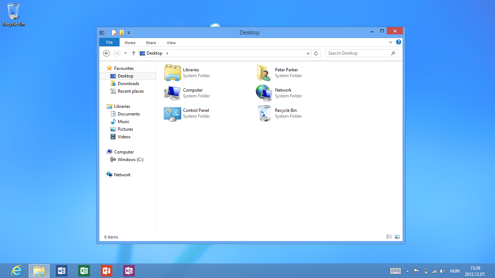Image resolution: width=495 pixels, height=278 pixels.
Task: Switch to large icons view in the status bar
Action: point(397,237)
